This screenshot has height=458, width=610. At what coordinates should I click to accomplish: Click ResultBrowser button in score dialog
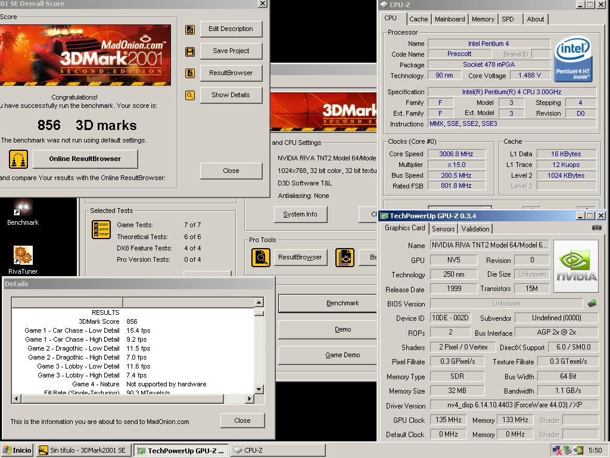pos(231,73)
